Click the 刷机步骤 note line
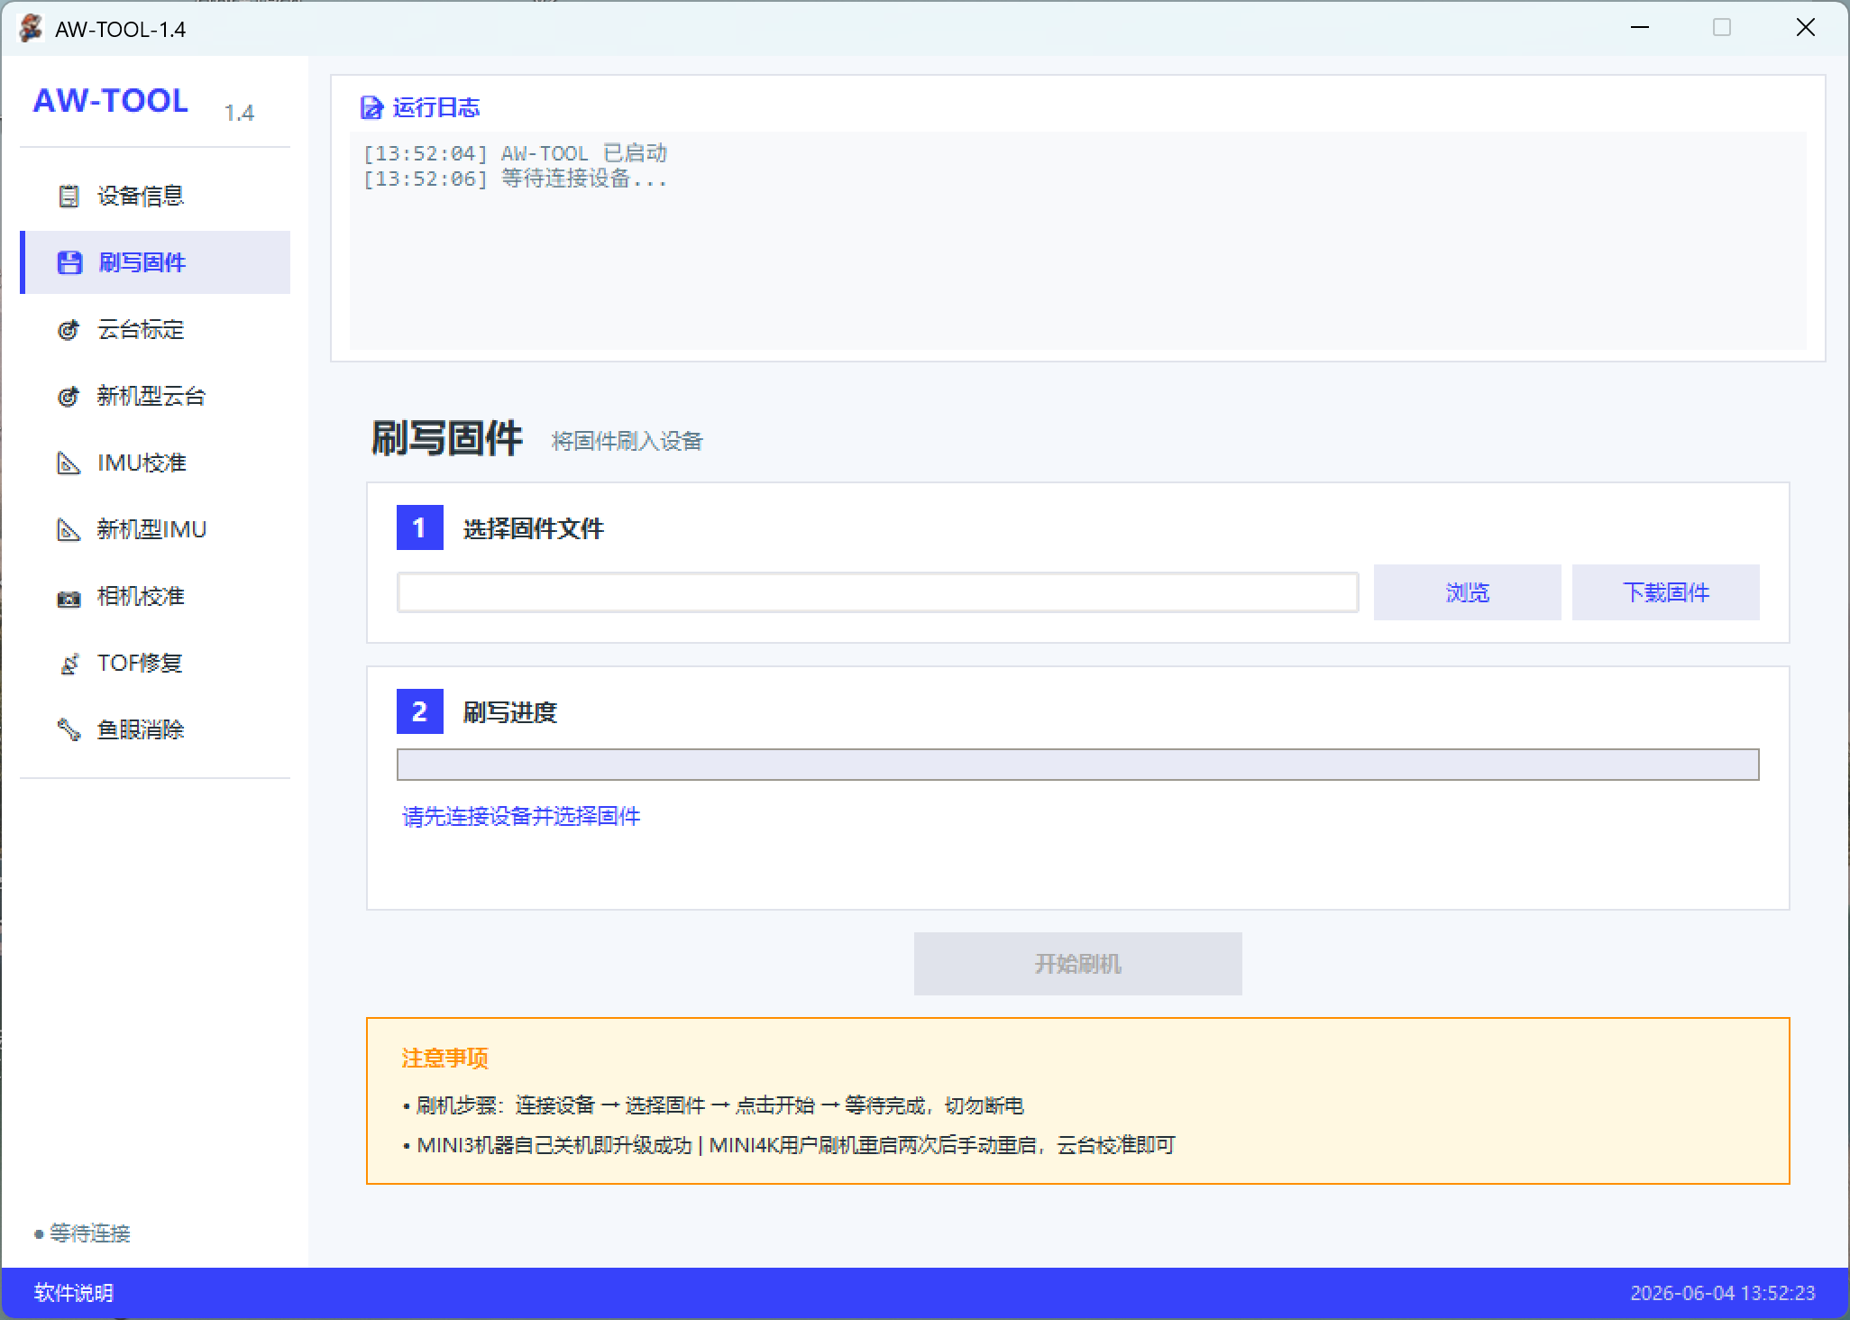This screenshot has width=1850, height=1320. point(713,1105)
